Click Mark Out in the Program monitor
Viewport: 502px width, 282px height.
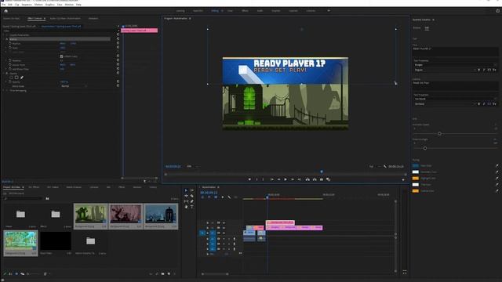click(264, 179)
